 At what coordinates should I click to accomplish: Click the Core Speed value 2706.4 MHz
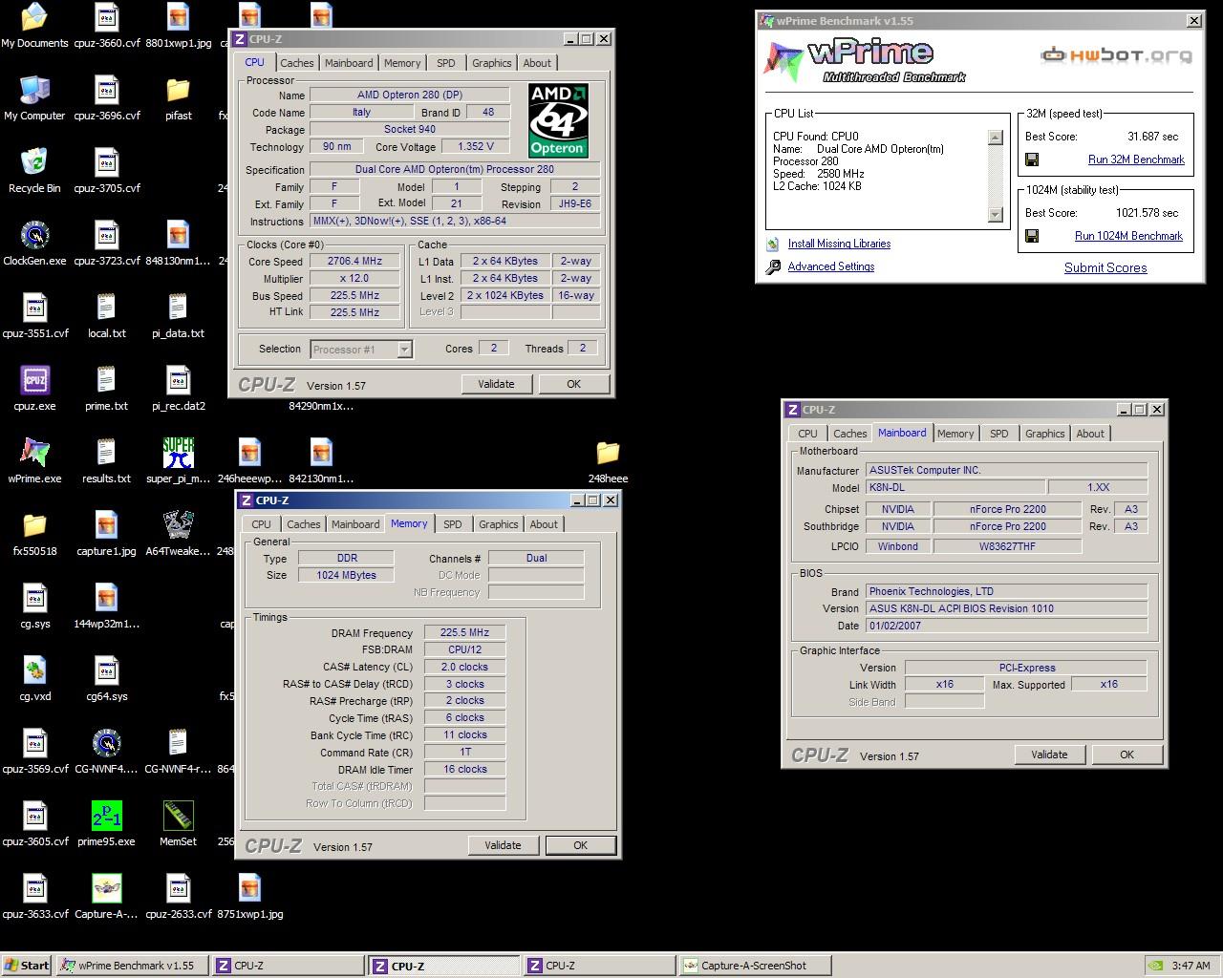[x=355, y=261]
